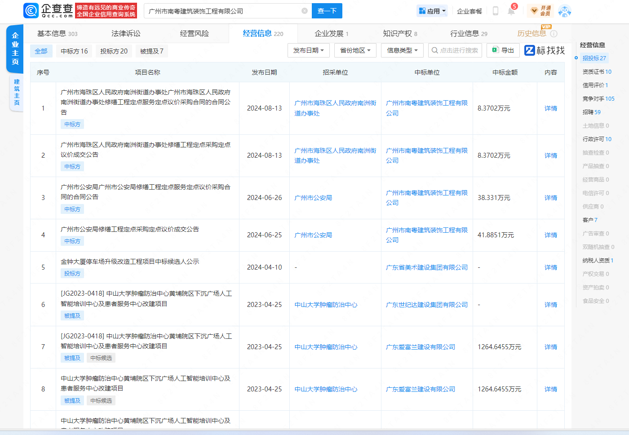Go to 纳税人资质 1 in sidebar
The height and width of the screenshot is (435, 629).
tap(598, 261)
